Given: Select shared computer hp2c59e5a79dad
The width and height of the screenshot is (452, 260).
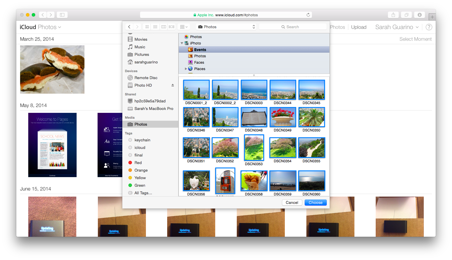Looking at the screenshot, I should (150, 101).
